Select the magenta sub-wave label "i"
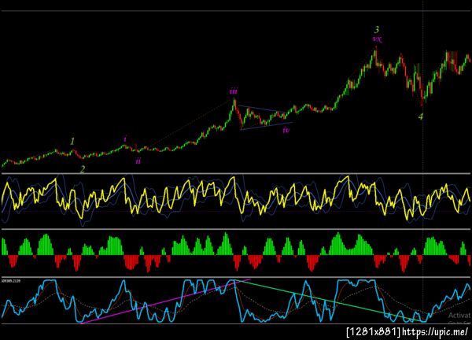The image size is (472, 340). pos(125,139)
